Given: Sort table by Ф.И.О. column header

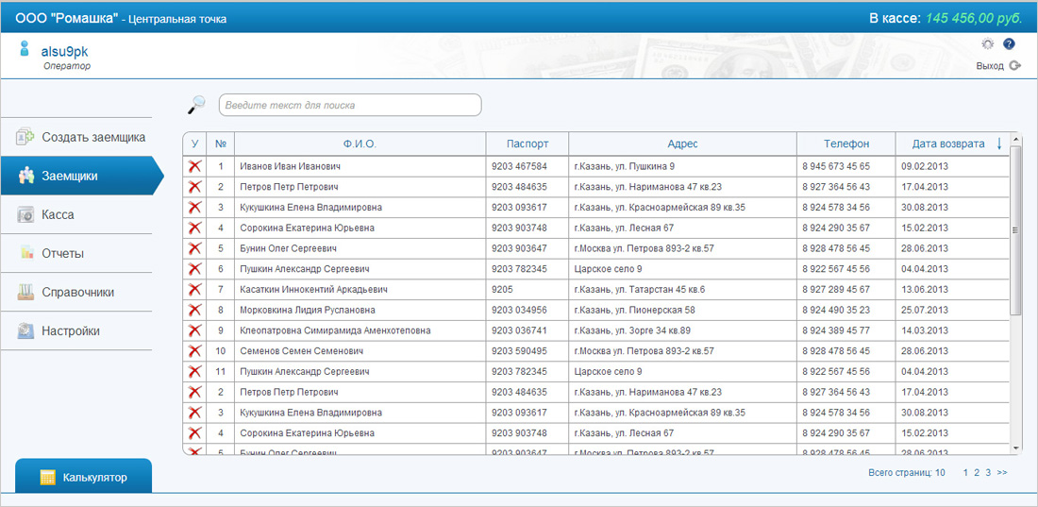Looking at the screenshot, I should click(360, 144).
